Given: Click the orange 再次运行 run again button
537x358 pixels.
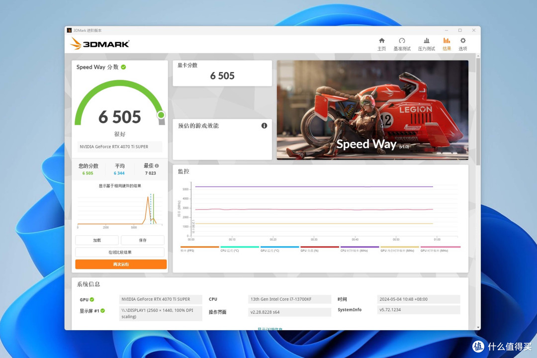Looking at the screenshot, I should tap(121, 264).
